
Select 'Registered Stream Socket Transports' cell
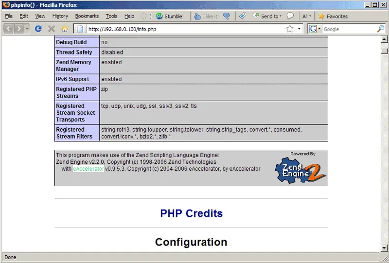click(x=77, y=113)
